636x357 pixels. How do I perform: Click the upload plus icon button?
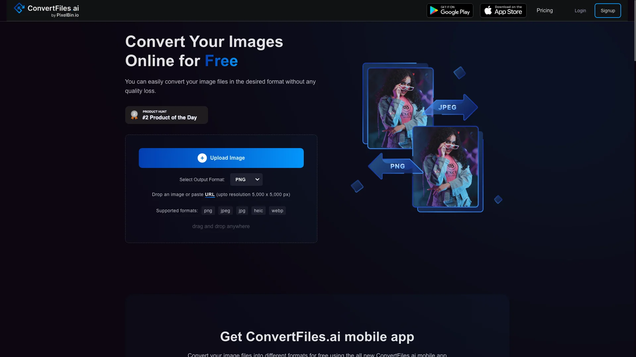pyautogui.click(x=202, y=158)
